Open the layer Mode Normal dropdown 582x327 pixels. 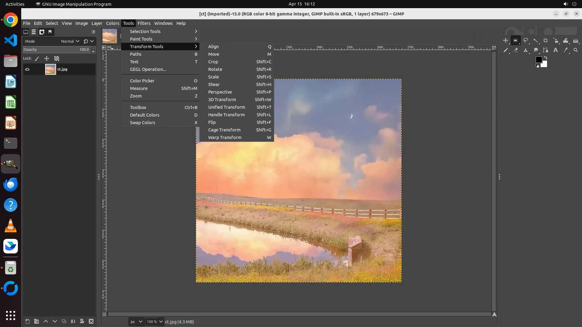pyautogui.click(x=70, y=41)
